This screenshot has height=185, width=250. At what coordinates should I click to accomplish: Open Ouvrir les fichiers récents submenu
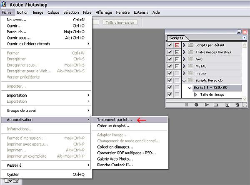point(46,44)
